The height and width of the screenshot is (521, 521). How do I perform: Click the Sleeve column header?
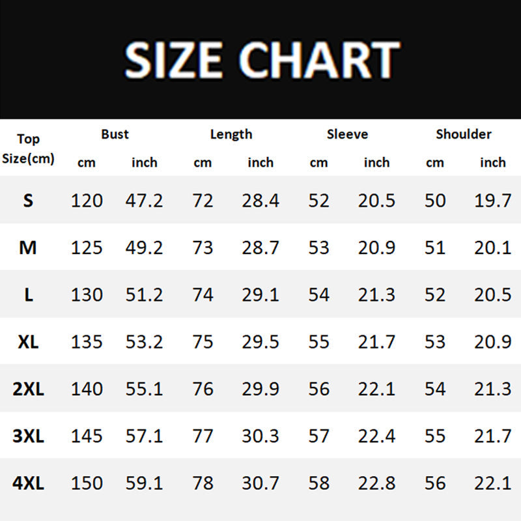click(347, 134)
